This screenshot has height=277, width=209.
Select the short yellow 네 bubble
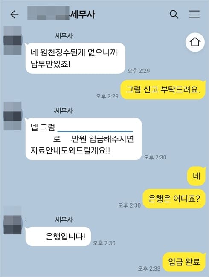[x=197, y=176]
